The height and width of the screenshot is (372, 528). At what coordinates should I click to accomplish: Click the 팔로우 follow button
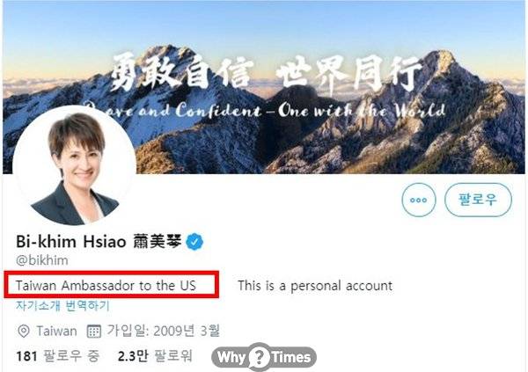(x=478, y=200)
